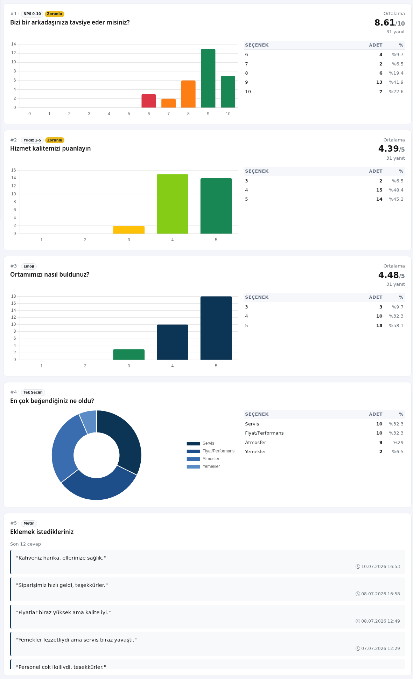Open the question title "Bizi bir arkadaşınıza tavsiye eder misiniz?"
This screenshot has height=679, width=413.
pos(70,22)
